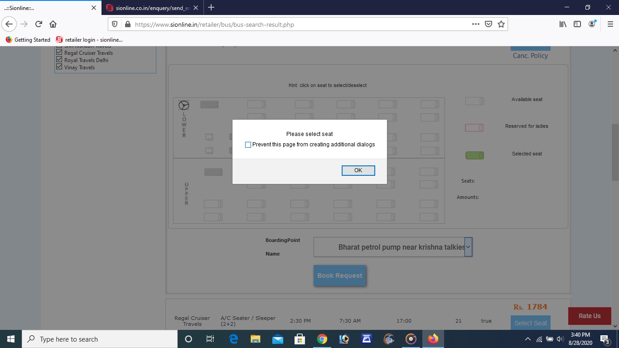Check Prevent this page from creating dialogs
This screenshot has height=348, width=619.
pos(248,145)
